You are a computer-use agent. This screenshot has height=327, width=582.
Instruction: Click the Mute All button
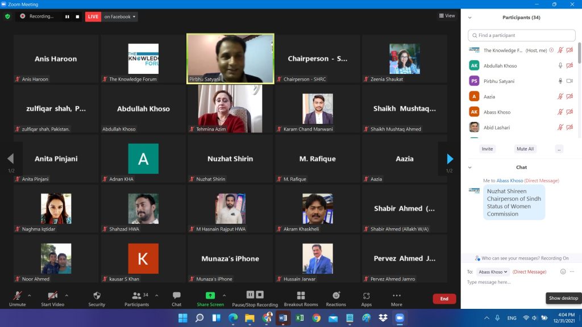525,149
